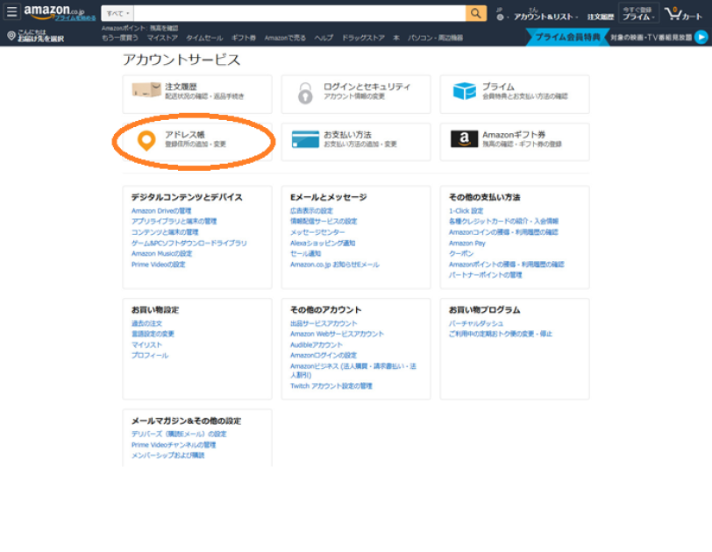712x552 pixels.
Task: Click inside the Amazon search text field
Action: point(298,14)
